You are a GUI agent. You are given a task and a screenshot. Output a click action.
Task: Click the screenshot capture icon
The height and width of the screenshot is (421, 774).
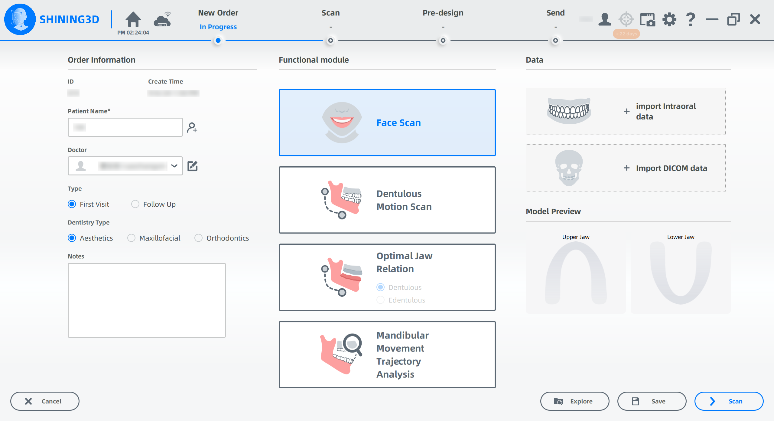coord(647,20)
